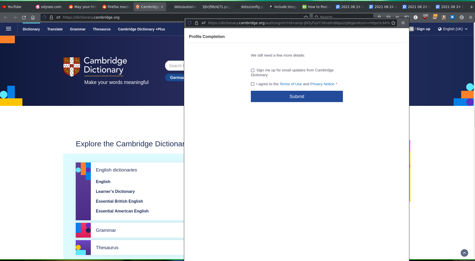Viewport: 475px width, 261px height.
Task: Open site permissions icon in main address bar
Action: (x=58, y=17)
